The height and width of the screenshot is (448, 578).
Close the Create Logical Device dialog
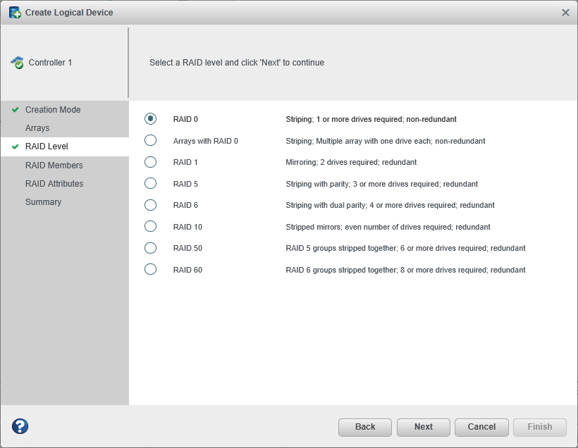tap(565, 13)
